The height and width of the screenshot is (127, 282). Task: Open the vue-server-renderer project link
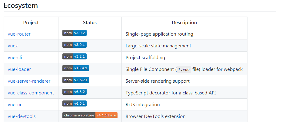click(x=29, y=81)
